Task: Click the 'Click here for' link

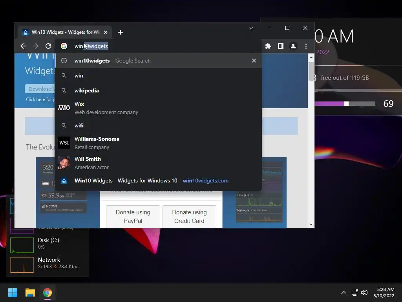Action: 40,99
